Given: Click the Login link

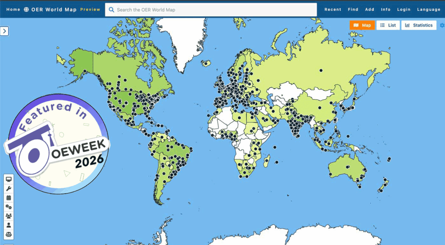Looking at the screenshot, I should [403, 10].
